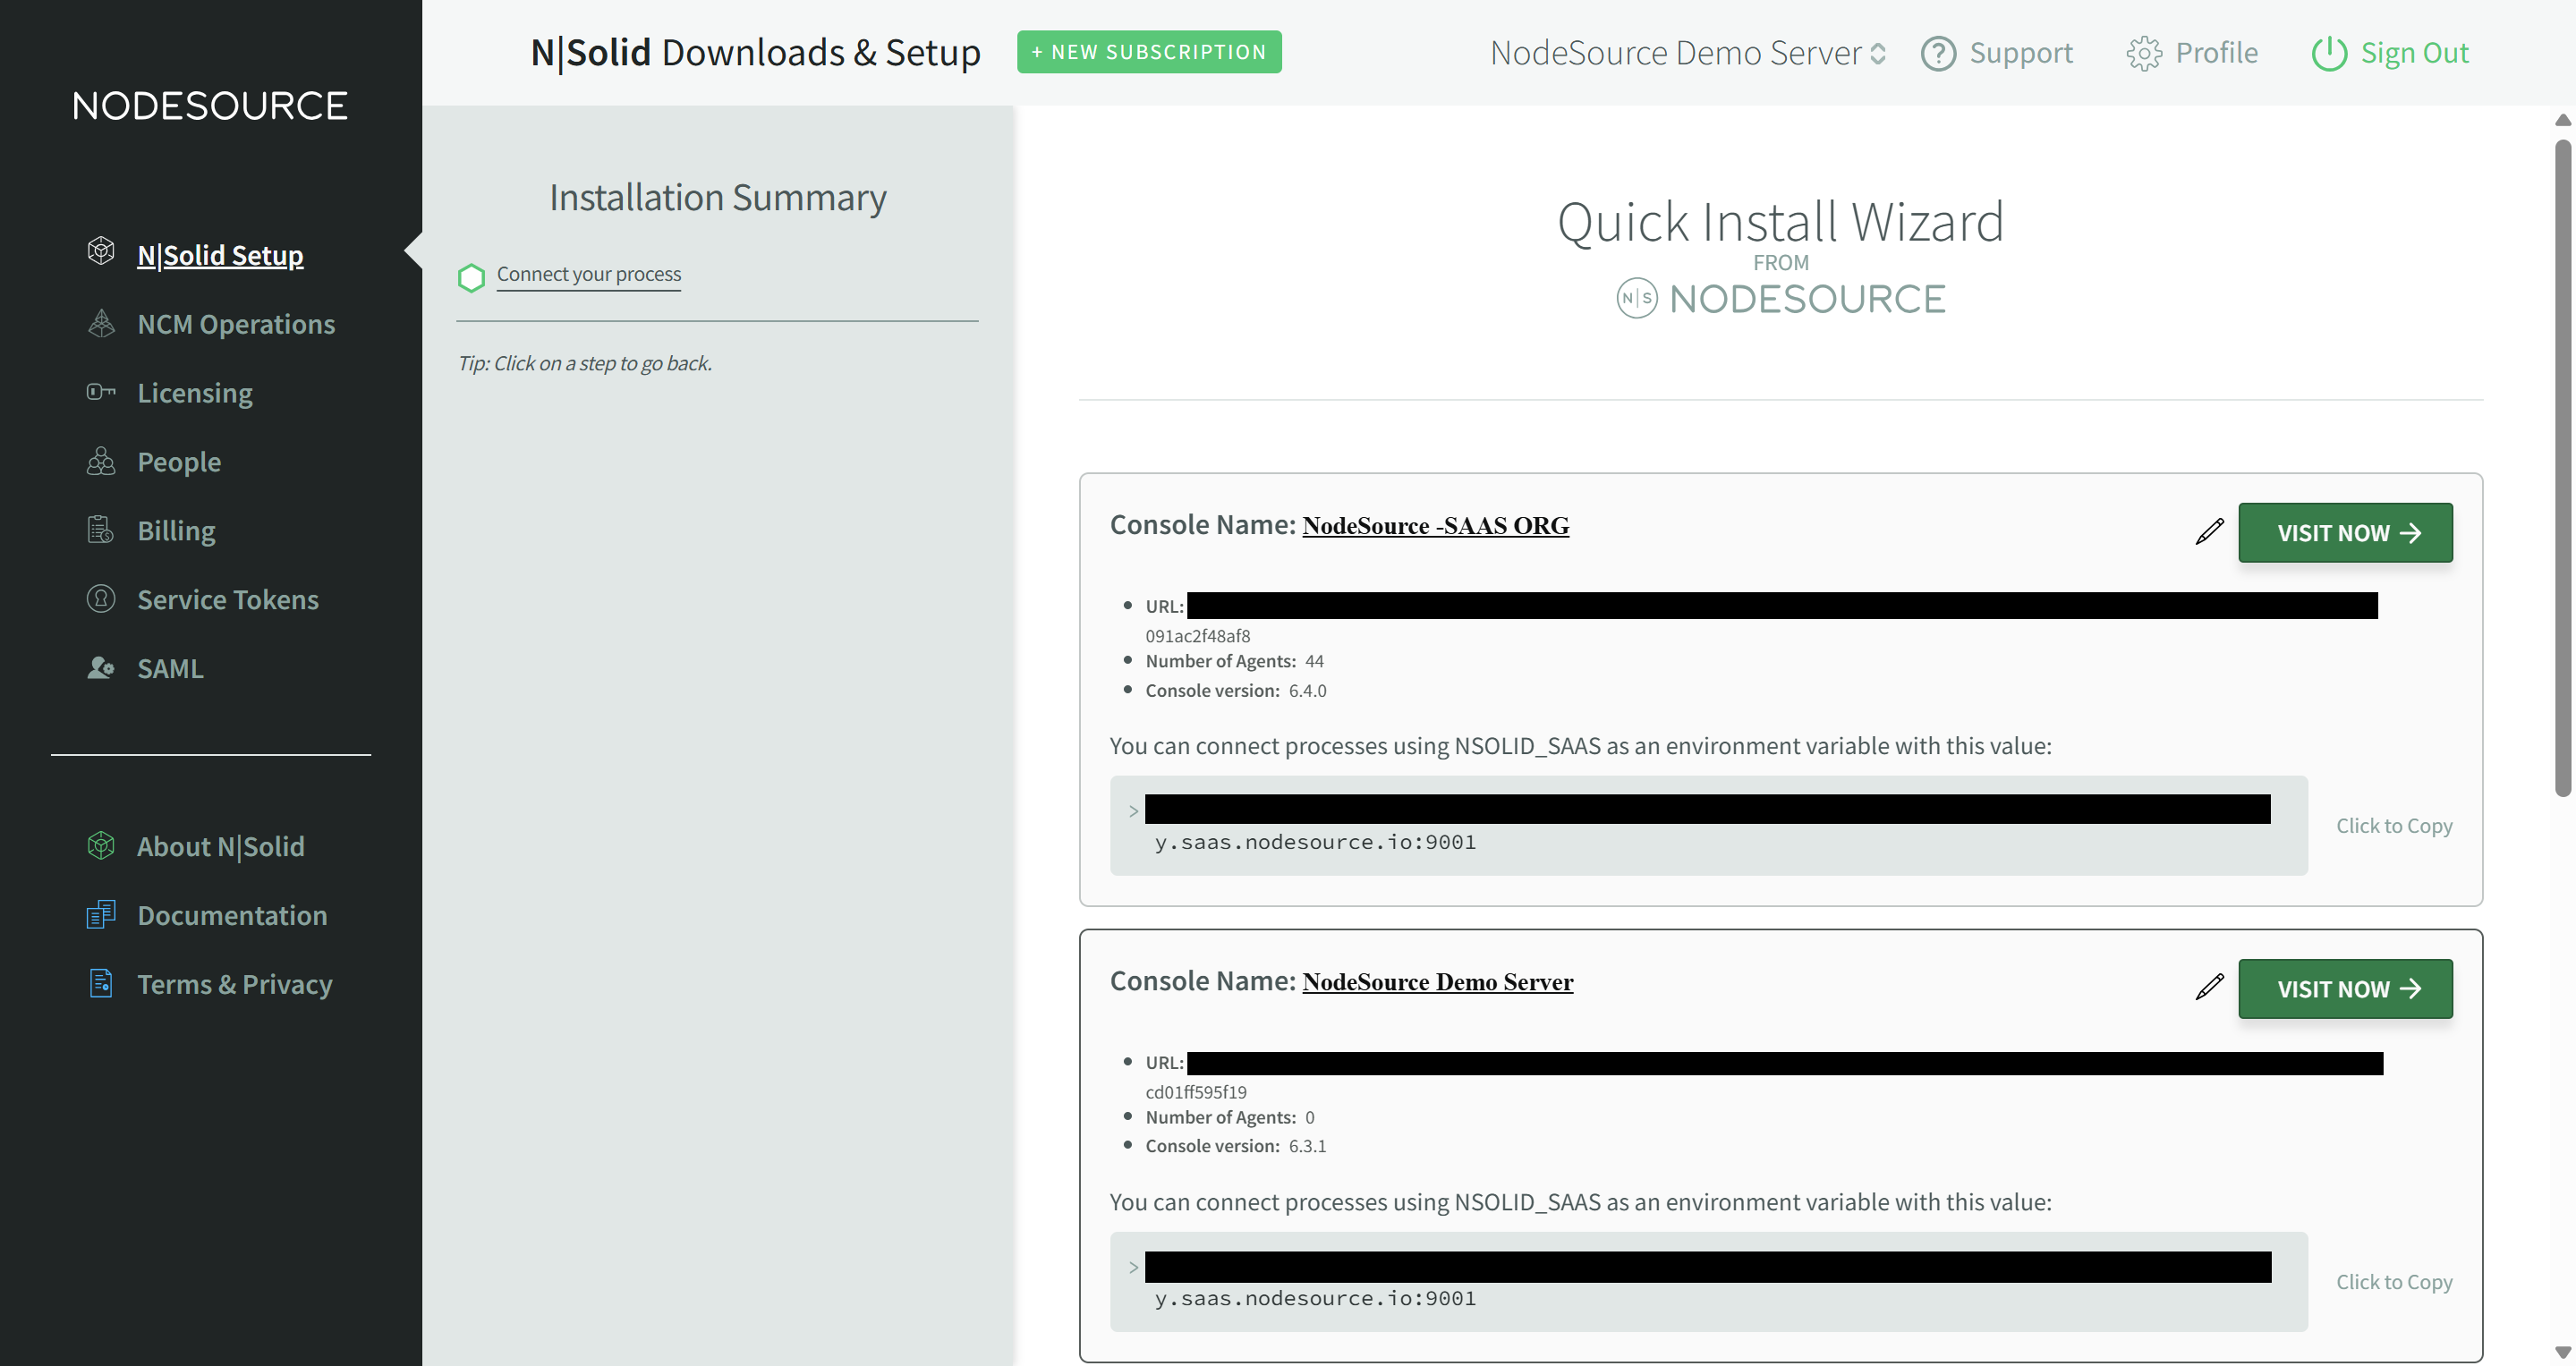Click the About N|Solid hexagon icon
Screen dimensions: 2576x1366
point(100,845)
